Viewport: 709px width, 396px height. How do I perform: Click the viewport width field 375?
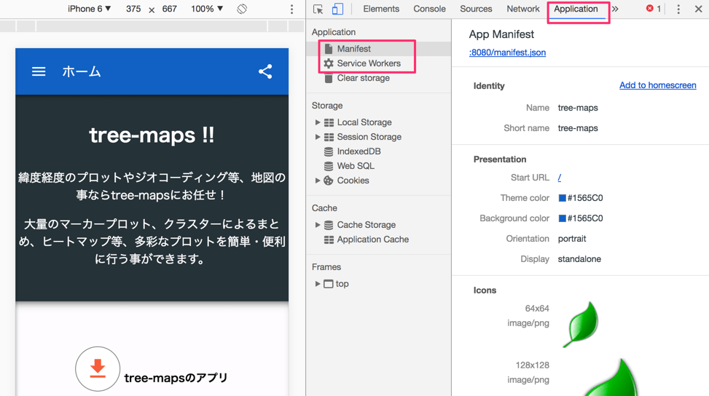[x=133, y=9]
